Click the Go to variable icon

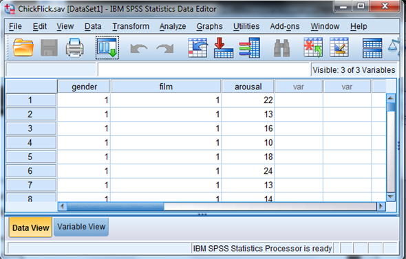[224, 48]
